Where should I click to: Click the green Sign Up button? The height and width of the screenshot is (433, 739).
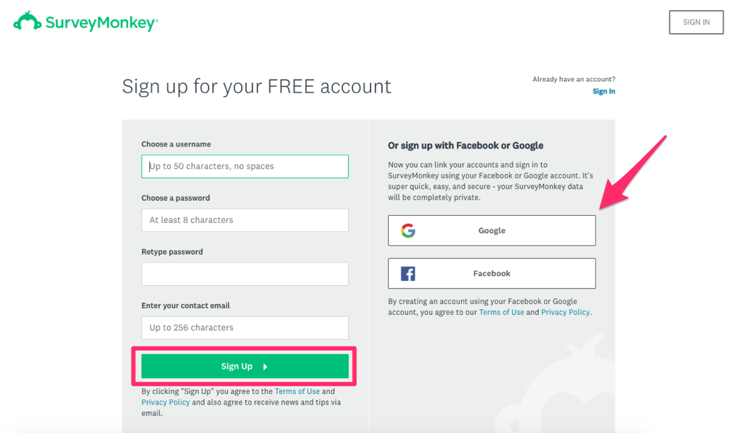pos(245,366)
